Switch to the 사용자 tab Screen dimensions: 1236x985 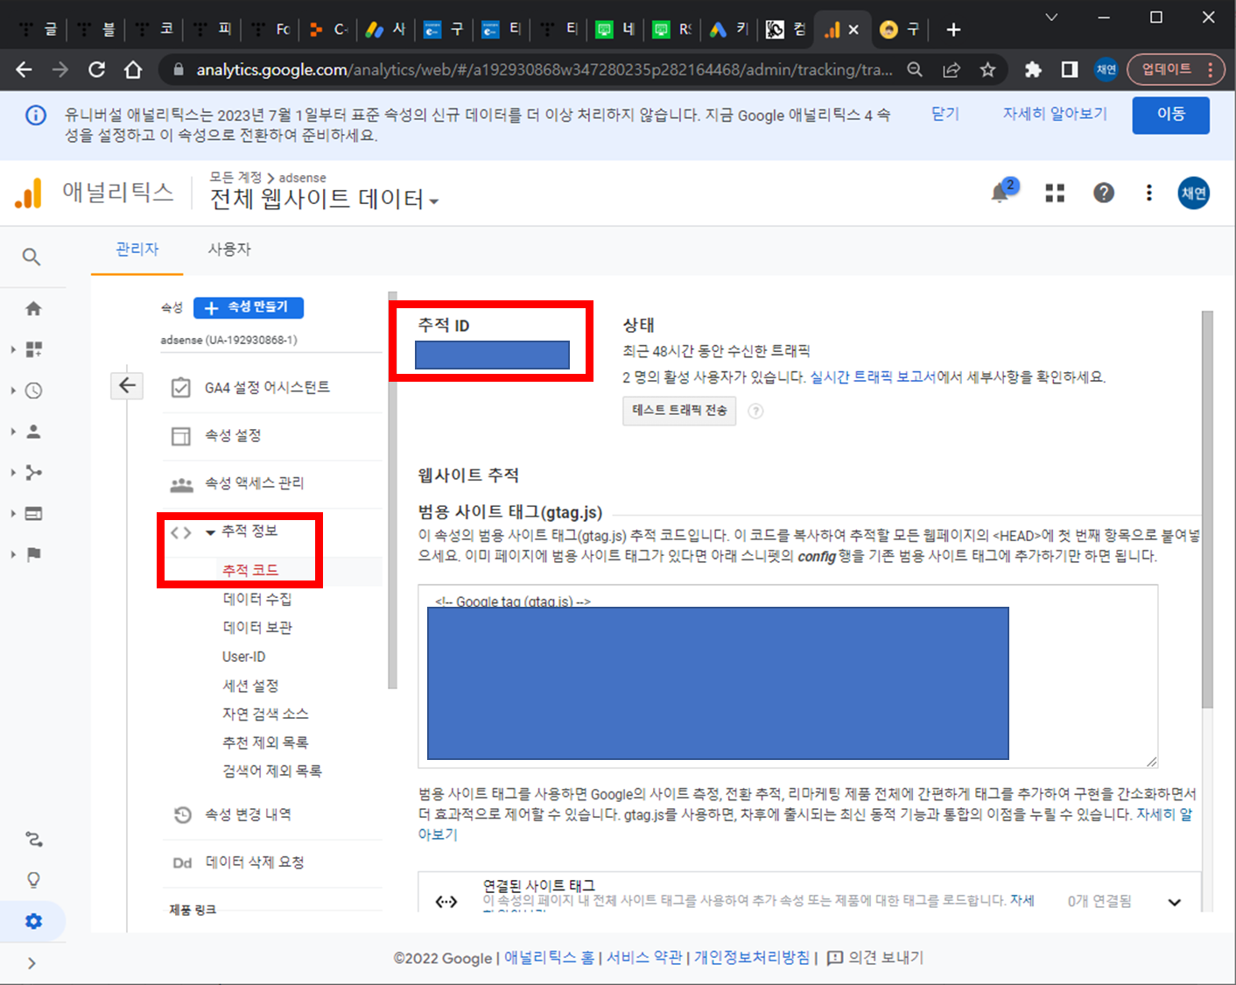229,250
